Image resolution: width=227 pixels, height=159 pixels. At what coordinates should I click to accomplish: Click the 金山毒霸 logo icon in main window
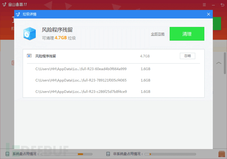click(x=4, y=4)
